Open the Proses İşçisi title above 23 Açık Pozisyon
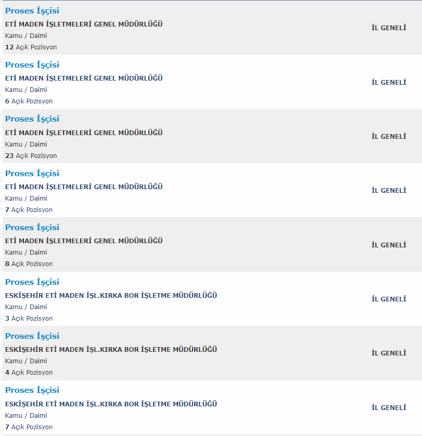The width and height of the screenshot is (422, 436). tap(32, 119)
